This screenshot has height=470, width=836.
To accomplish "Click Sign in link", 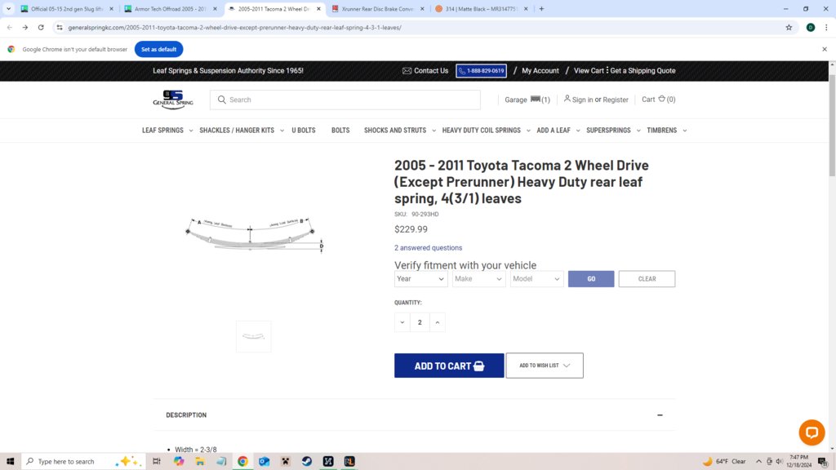I will [582, 100].
